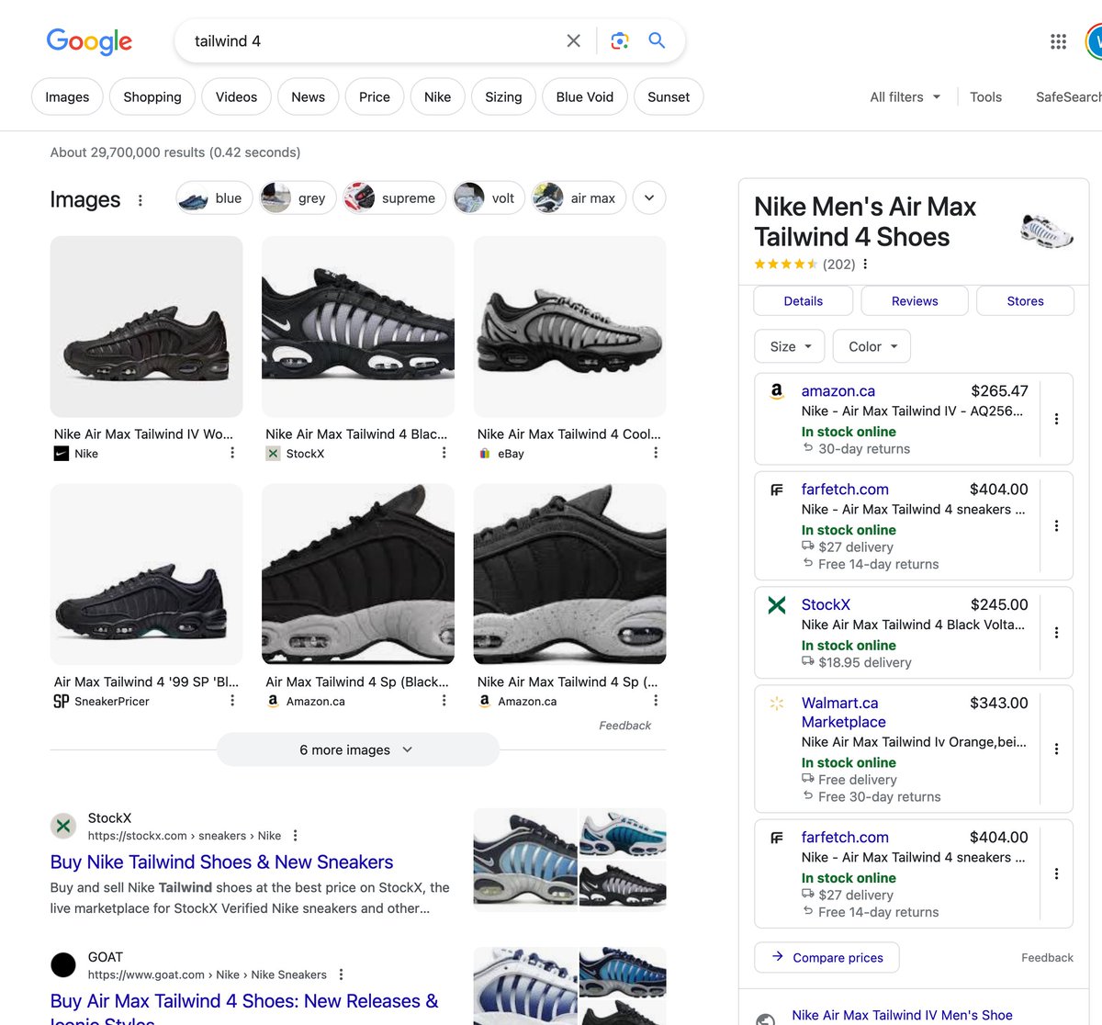The image size is (1102, 1025).
Task: Filter images by grey chip
Action: (x=298, y=198)
